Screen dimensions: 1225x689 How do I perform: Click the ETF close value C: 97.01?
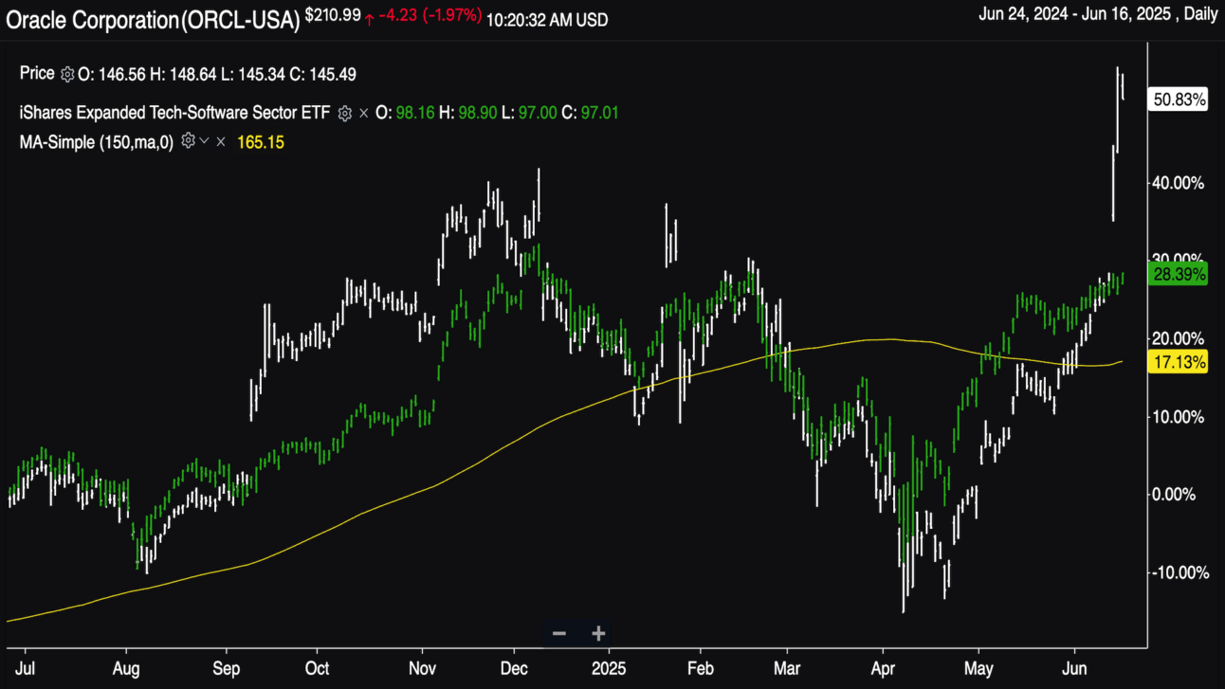(x=590, y=113)
